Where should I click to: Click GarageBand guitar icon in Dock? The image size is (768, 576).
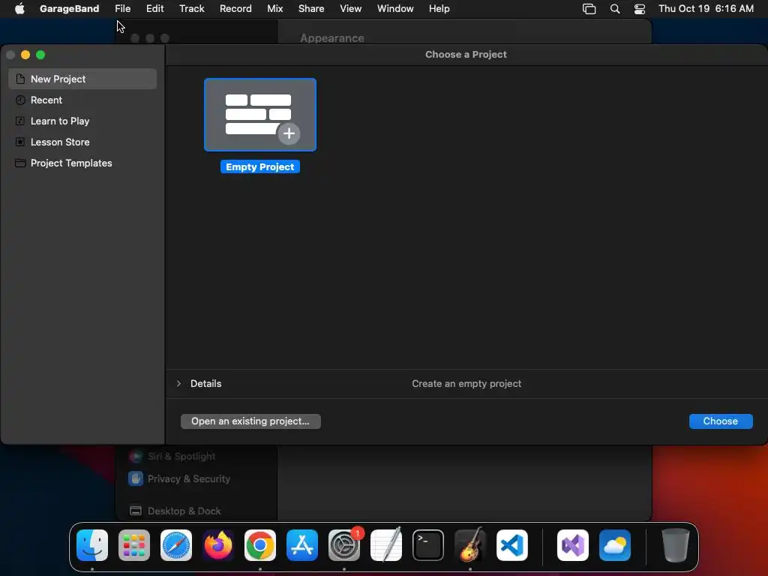tap(470, 545)
